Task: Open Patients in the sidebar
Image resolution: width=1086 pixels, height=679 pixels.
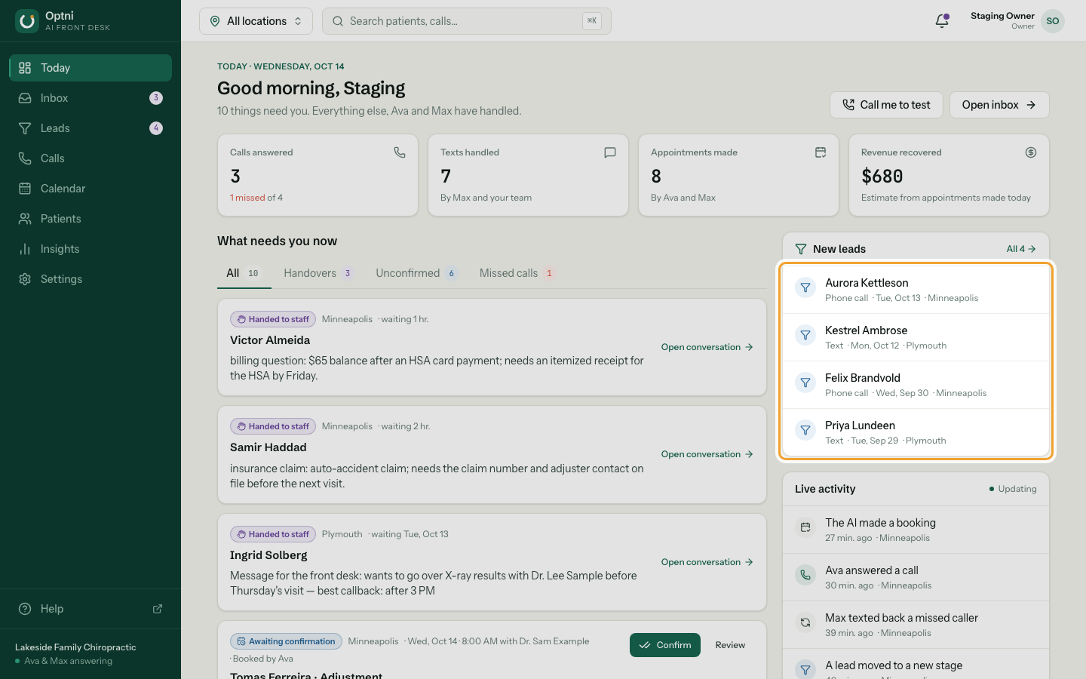Action: (90, 219)
